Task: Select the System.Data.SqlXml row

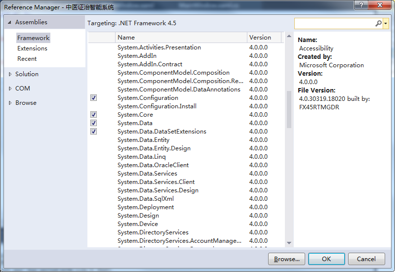Action: tap(186, 199)
